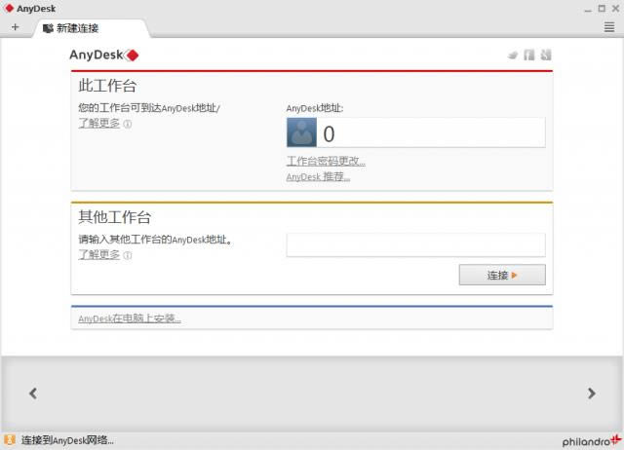
Task: Go to previous item with left arrow
Action: click(33, 394)
